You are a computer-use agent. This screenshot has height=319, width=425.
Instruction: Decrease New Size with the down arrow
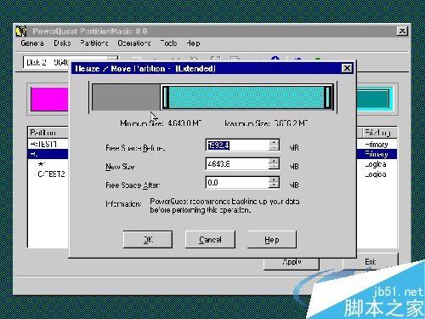click(x=274, y=167)
